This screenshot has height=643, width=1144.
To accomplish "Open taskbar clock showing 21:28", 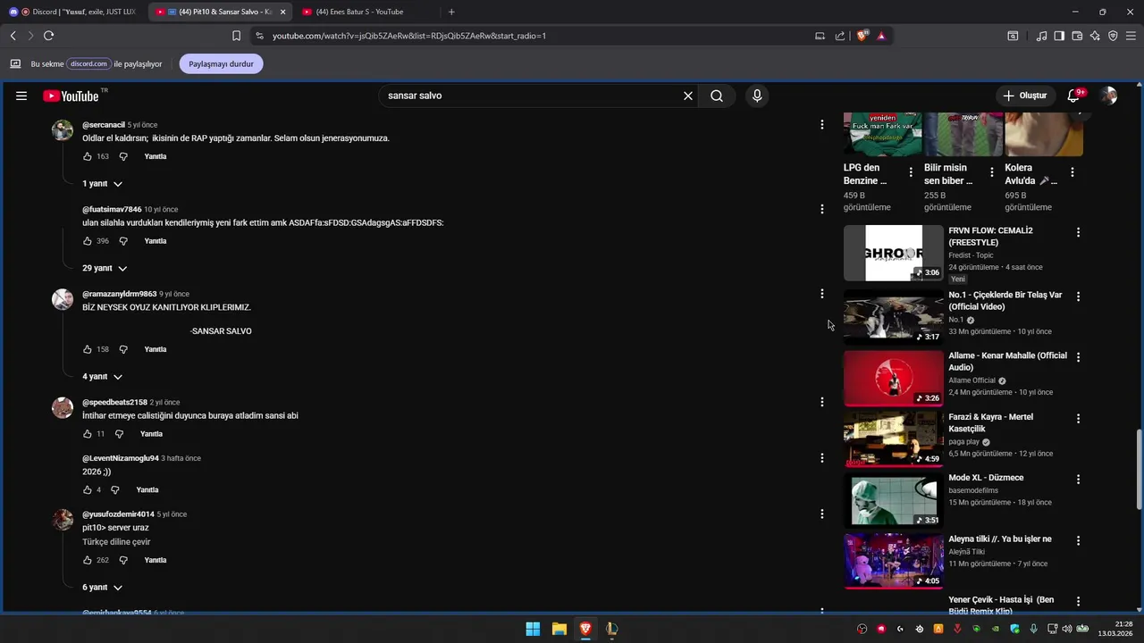I will coord(1115,629).
